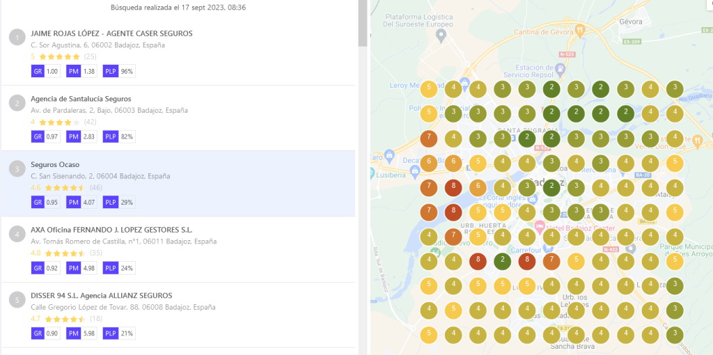The width and height of the screenshot is (713, 355).
Task: Click the Cantina de Gévora restaurant icon
Action: [580, 31]
